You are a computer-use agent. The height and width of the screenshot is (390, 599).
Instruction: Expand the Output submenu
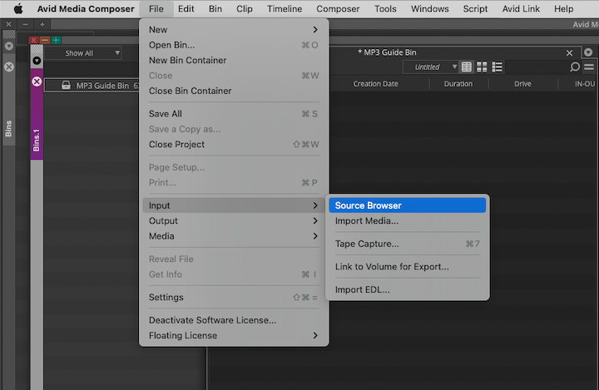234,221
